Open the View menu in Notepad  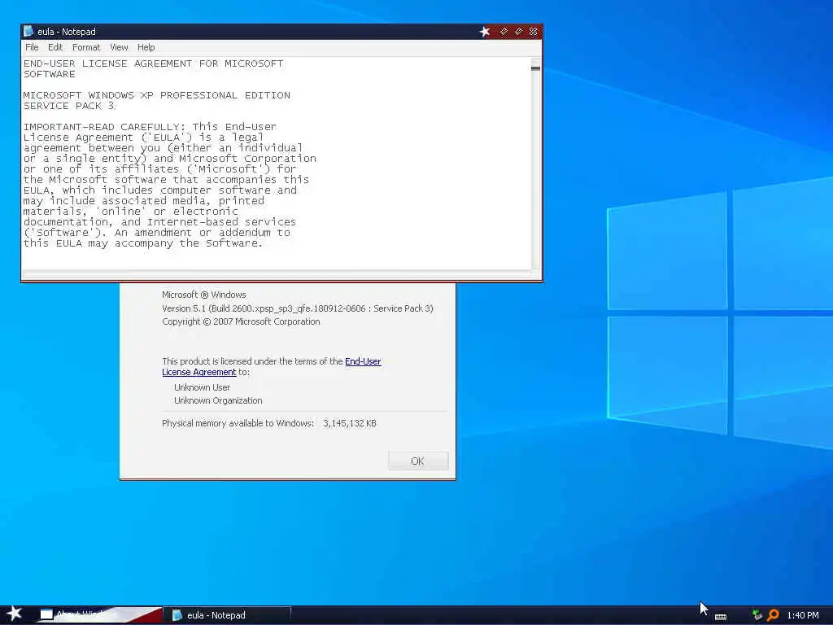tap(119, 47)
